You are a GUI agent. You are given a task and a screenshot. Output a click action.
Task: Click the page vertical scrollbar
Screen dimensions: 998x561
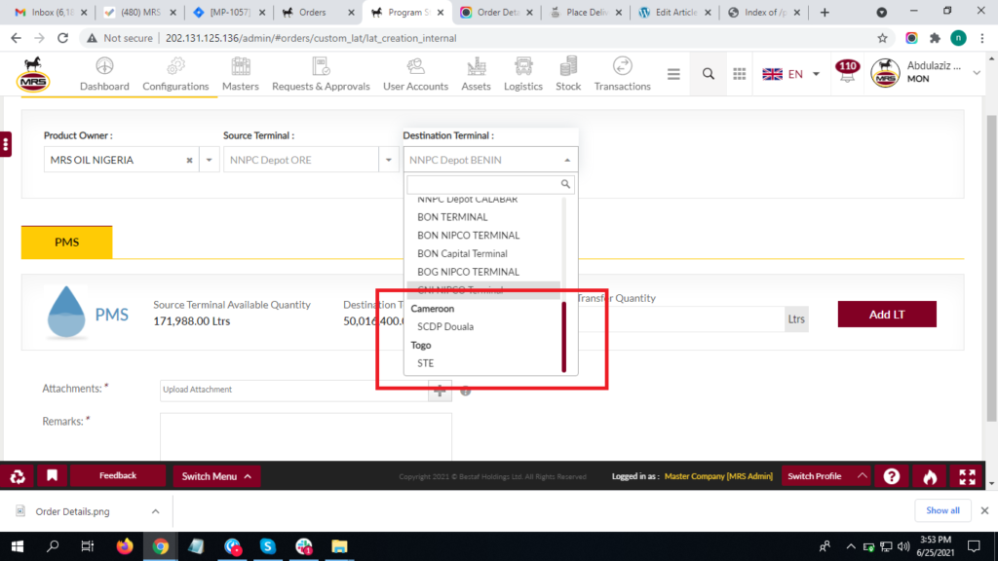(992, 269)
